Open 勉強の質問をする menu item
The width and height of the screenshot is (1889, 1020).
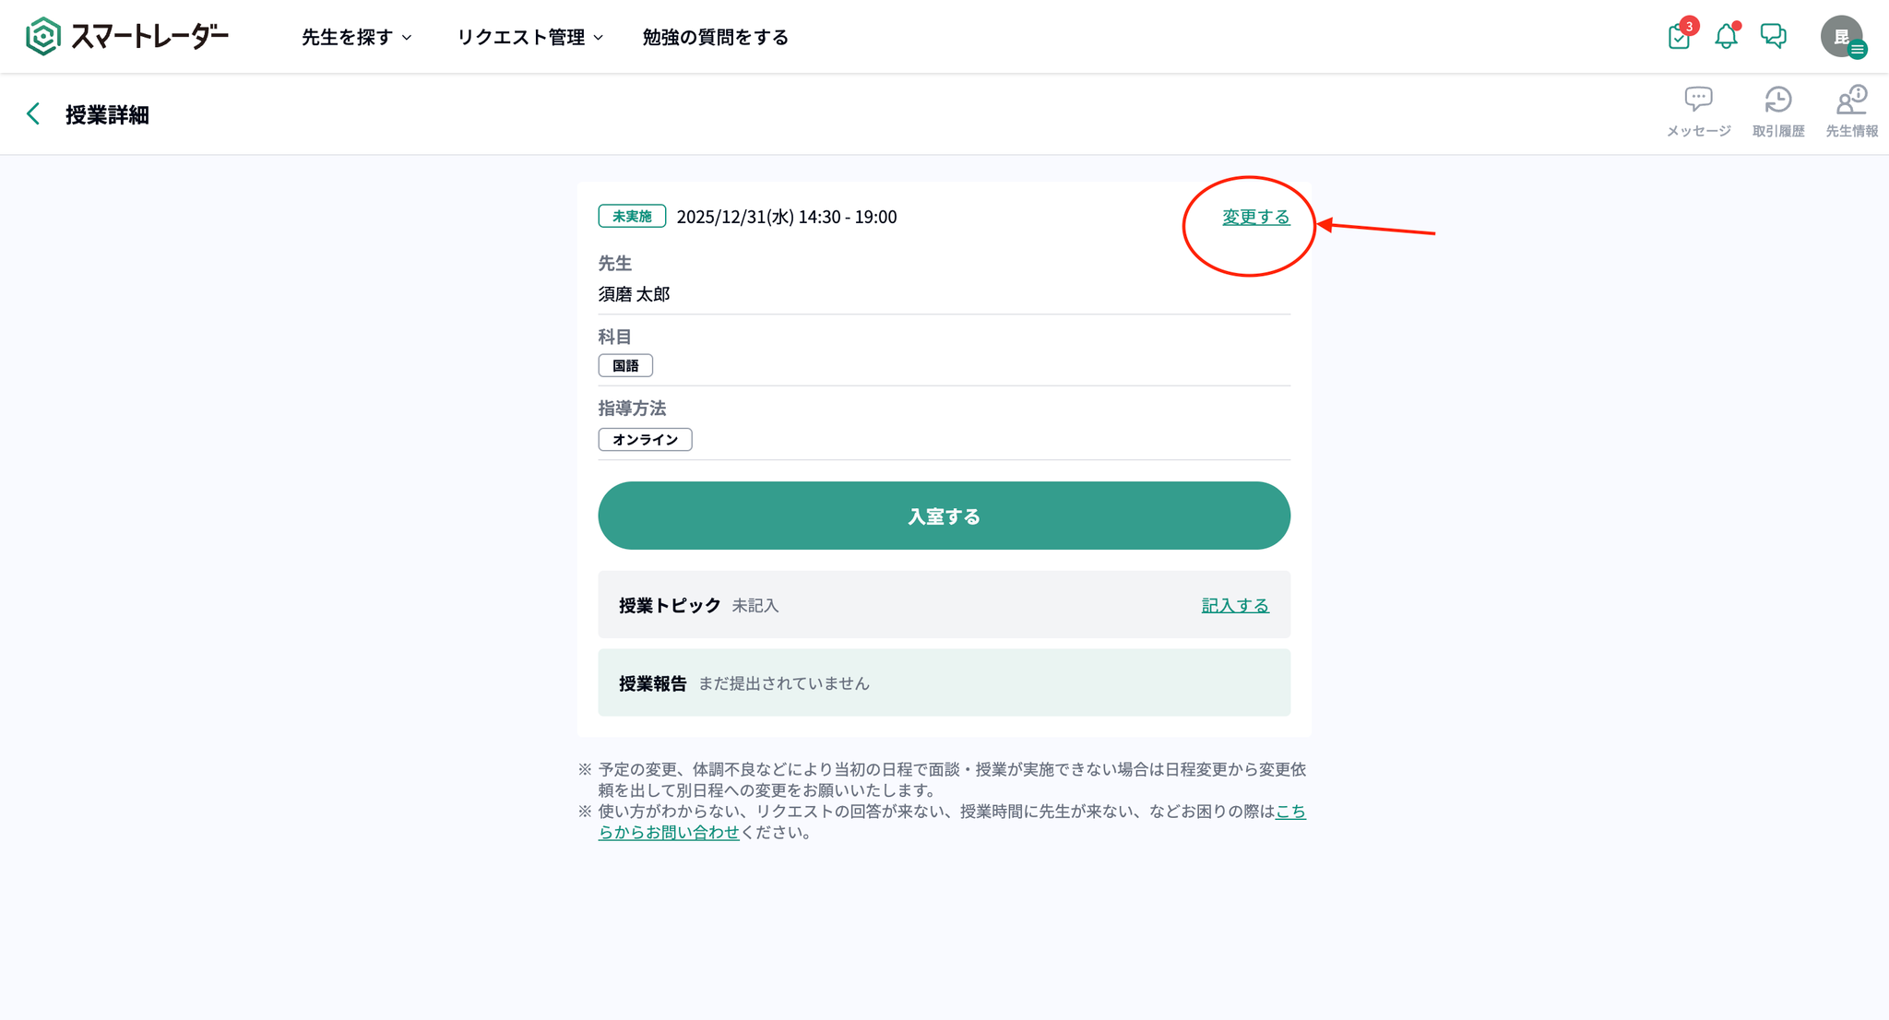715,37
